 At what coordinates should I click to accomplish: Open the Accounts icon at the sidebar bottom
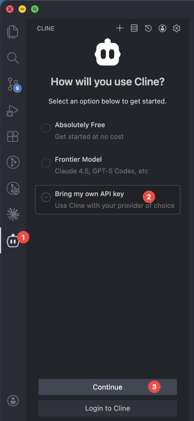pos(13,401)
